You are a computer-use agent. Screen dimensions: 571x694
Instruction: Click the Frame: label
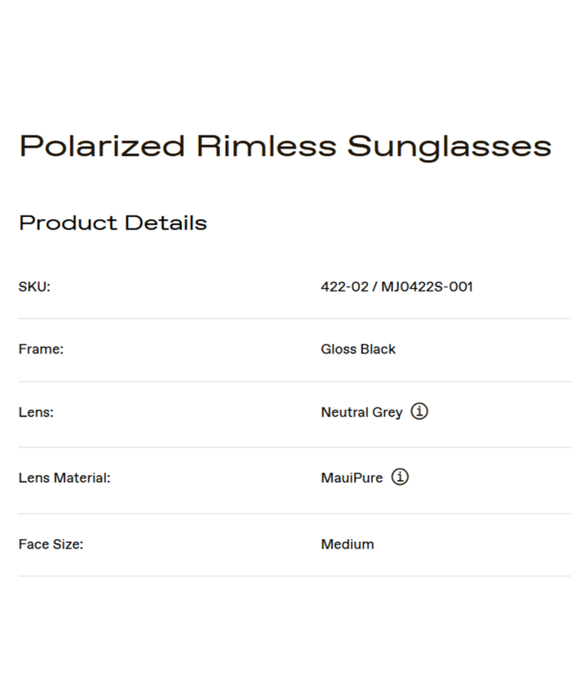41,349
